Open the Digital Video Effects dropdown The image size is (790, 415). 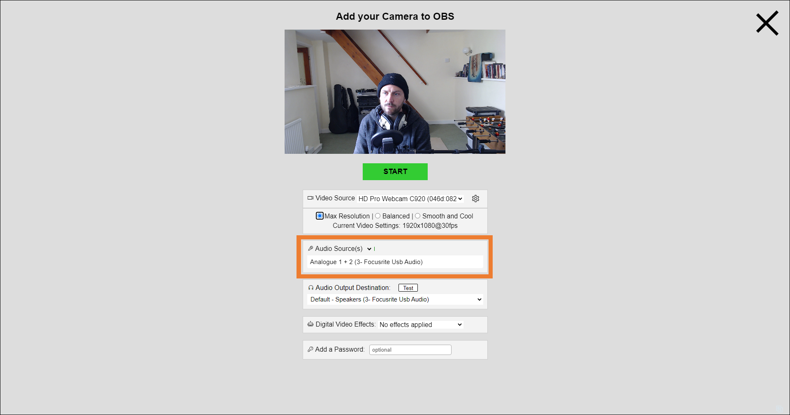tap(421, 325)
